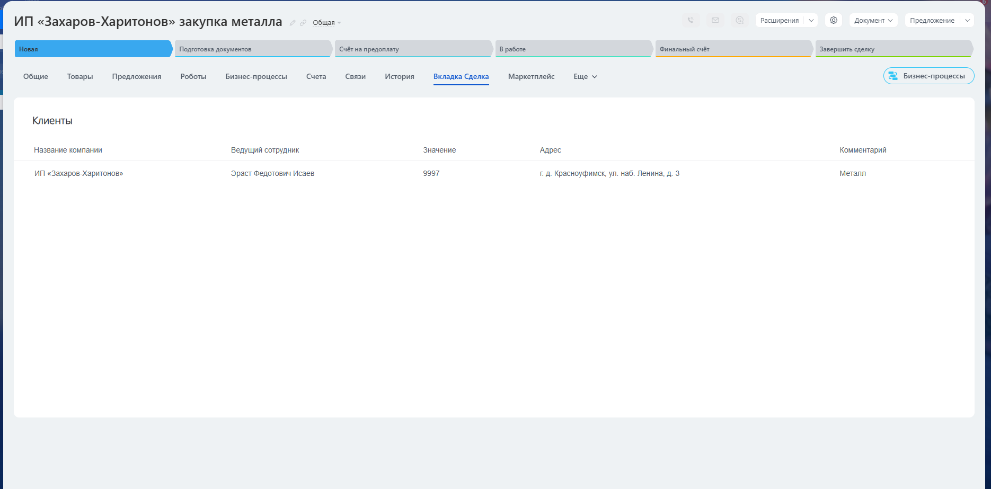Open the Документ dropdown
991x489 pixels.
873,21
